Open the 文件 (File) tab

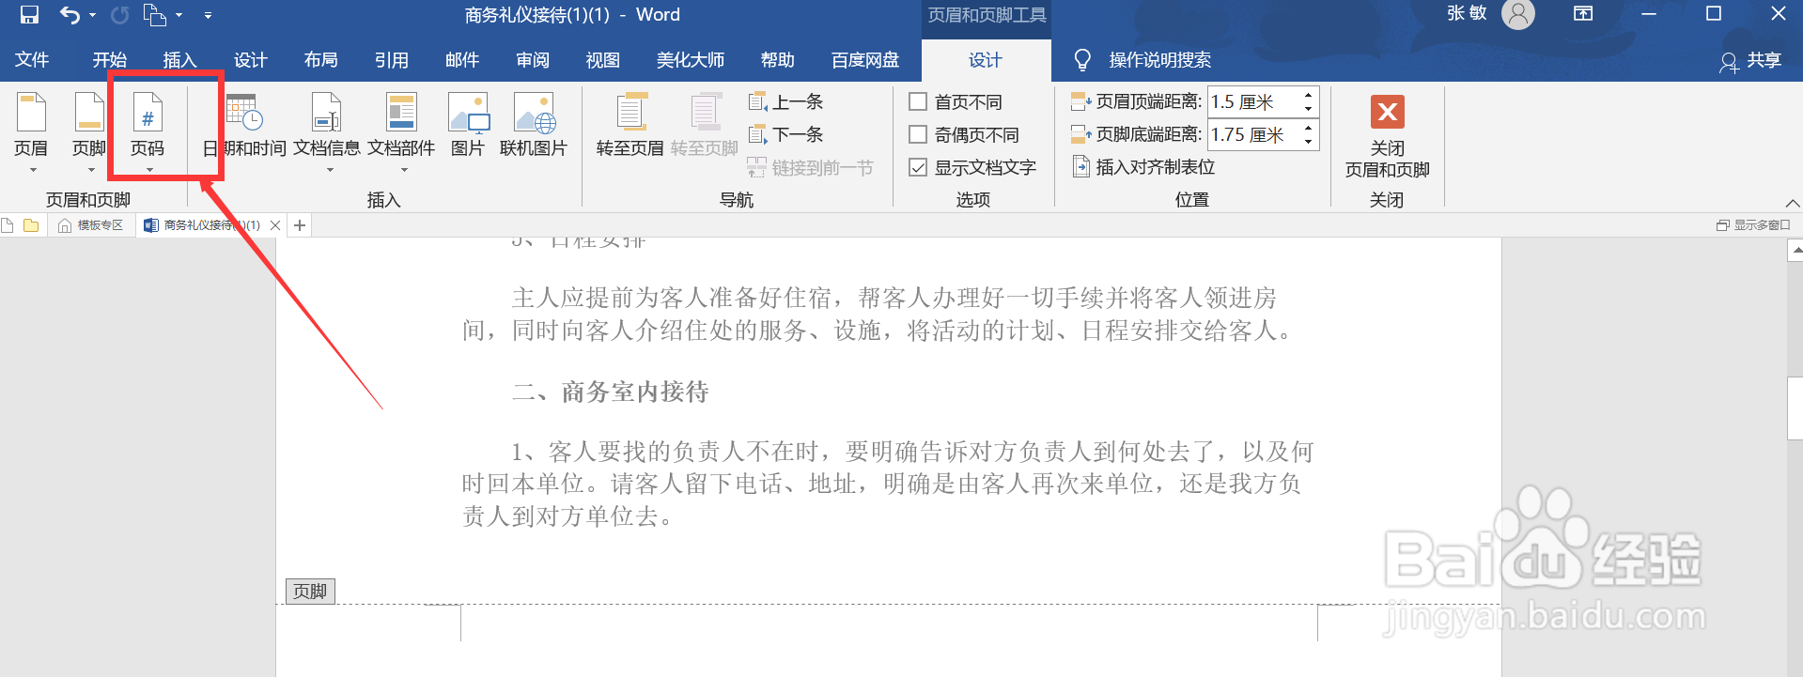(32, 60)
